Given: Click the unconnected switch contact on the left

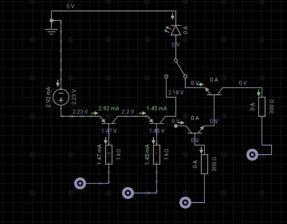Looking at the screenshot, I should click(166, 76).
